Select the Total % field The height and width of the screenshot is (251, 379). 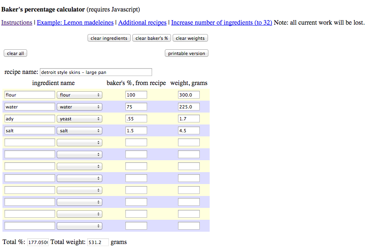38,242
